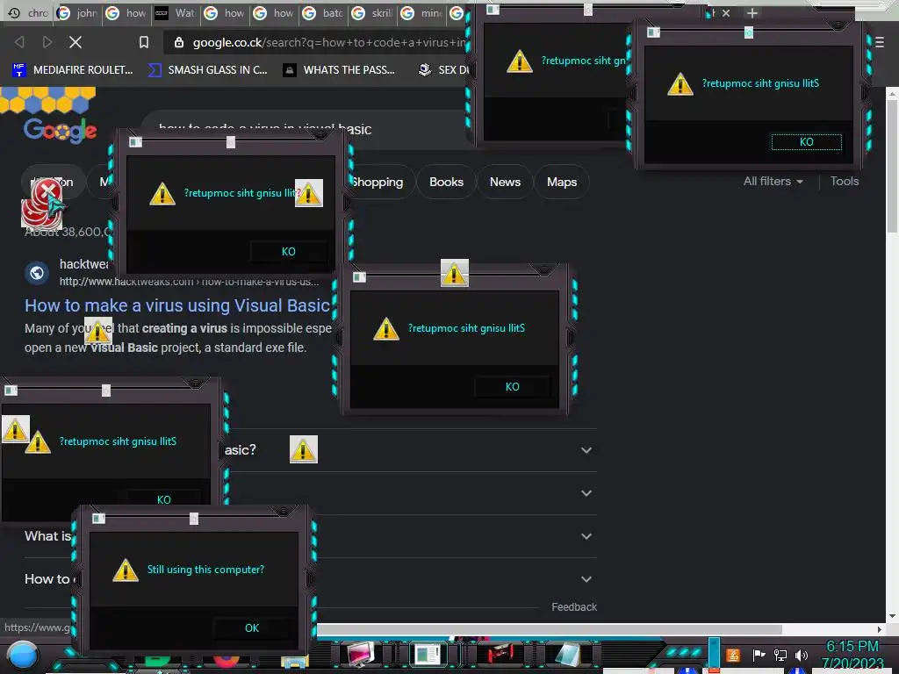This screenshot has height=674, width=899.
Task: Switch to the 'mine' tab
Action: pos(422,12)
